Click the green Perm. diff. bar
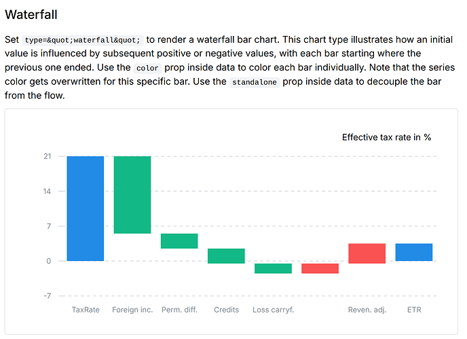 [x=179, y=241]
